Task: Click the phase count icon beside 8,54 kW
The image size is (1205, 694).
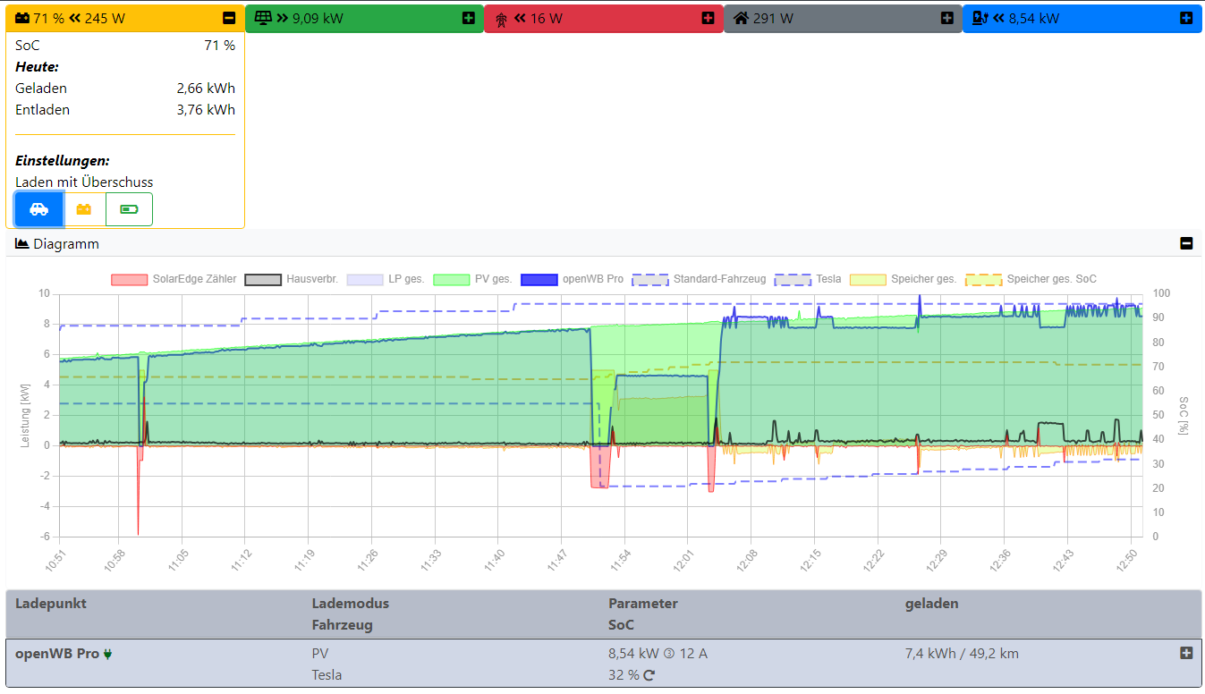Action: point(668,654)
